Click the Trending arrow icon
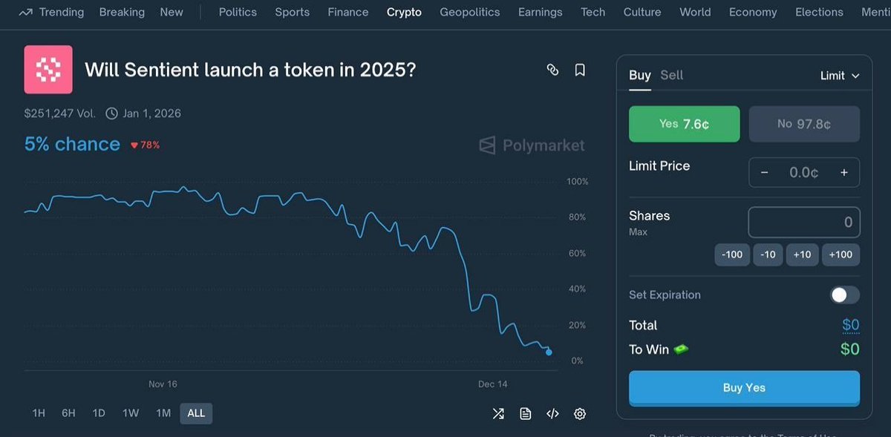891x437 pixels. [x=25, y=13]
